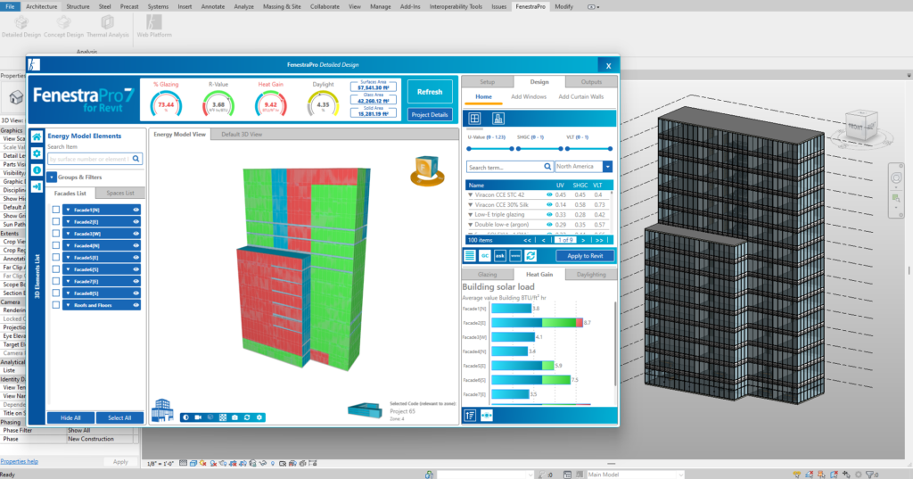The image size is (913, 479).
Task: Expand the Facade1[N] row arrow
Action: tap(68, 210)
